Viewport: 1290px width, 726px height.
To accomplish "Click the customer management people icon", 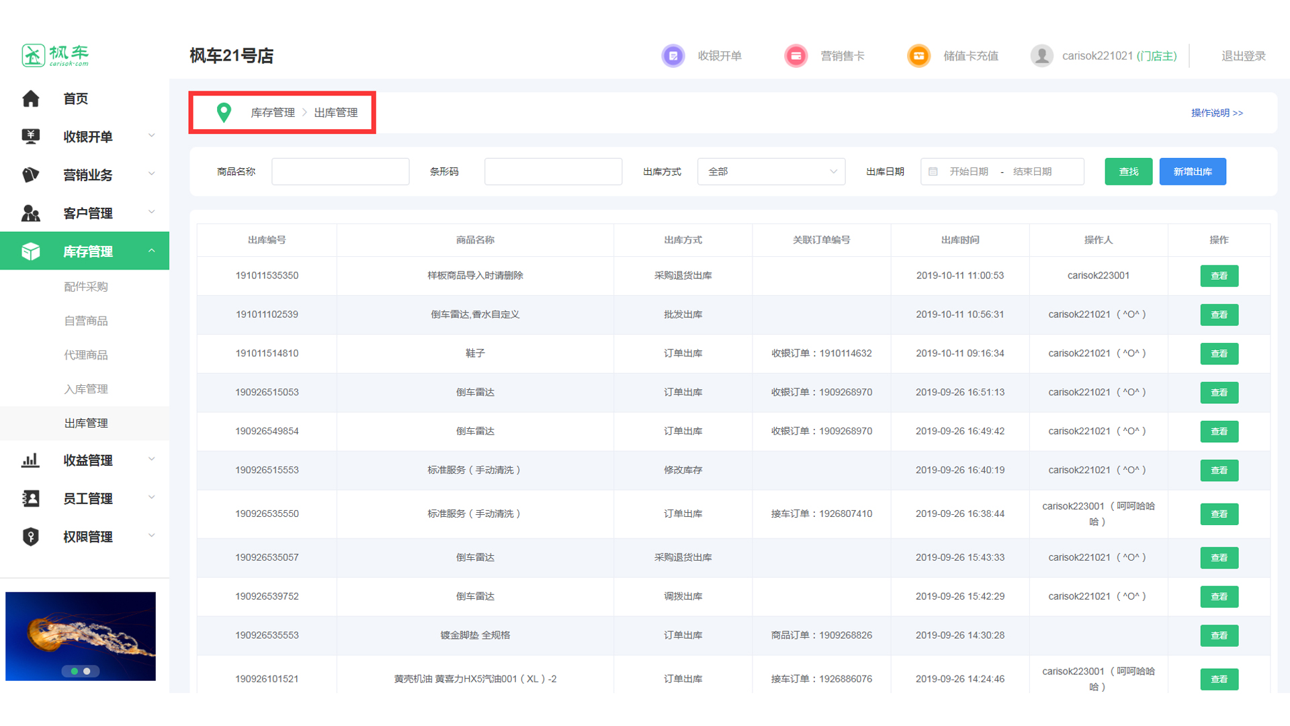I will (31, 213).
